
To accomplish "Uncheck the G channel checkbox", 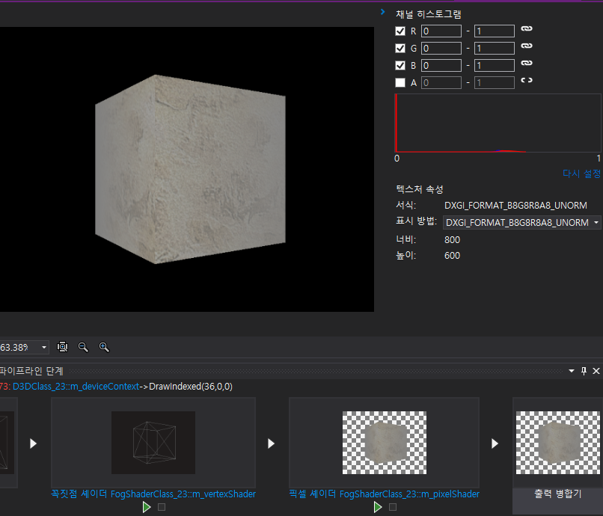I will 400,48.
